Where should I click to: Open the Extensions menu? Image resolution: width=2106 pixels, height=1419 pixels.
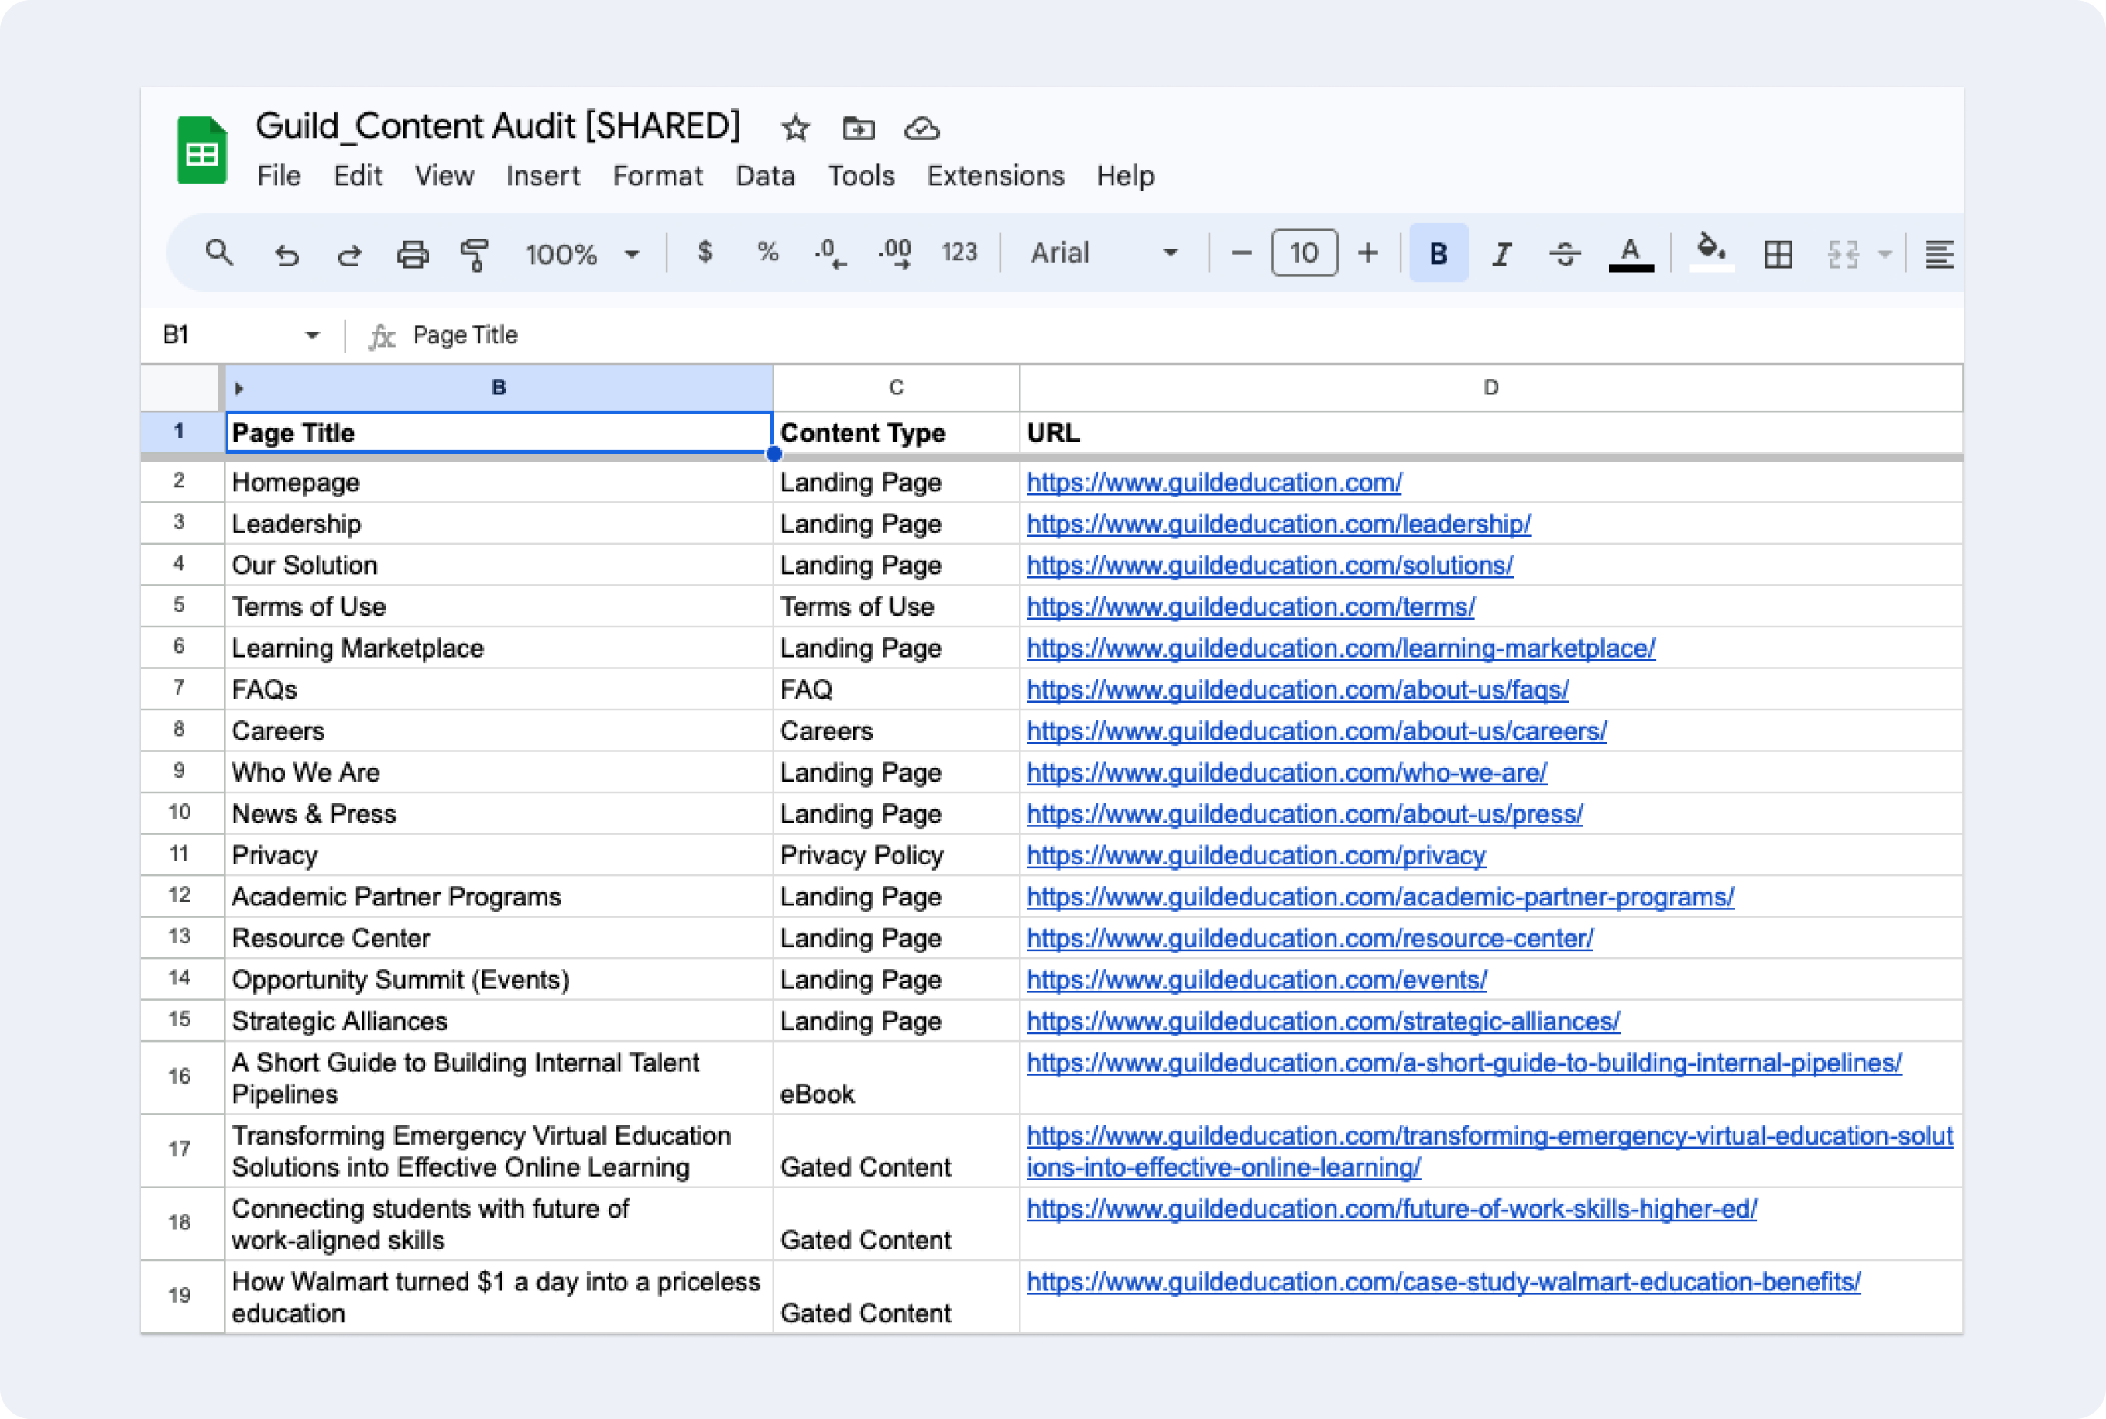click(x=995, y=176)
